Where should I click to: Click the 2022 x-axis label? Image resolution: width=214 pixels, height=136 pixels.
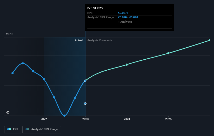[x=44, y=119]
